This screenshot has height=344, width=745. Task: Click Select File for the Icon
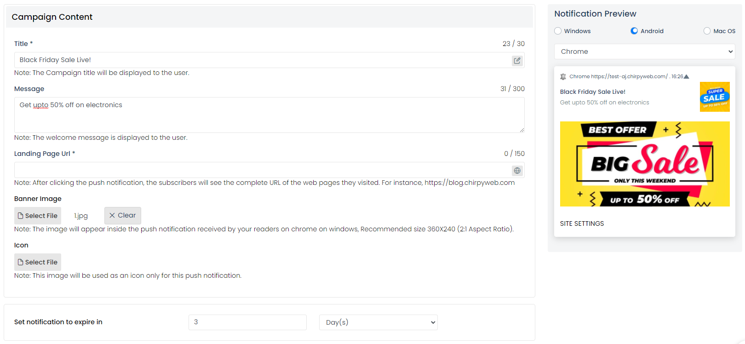38,262
